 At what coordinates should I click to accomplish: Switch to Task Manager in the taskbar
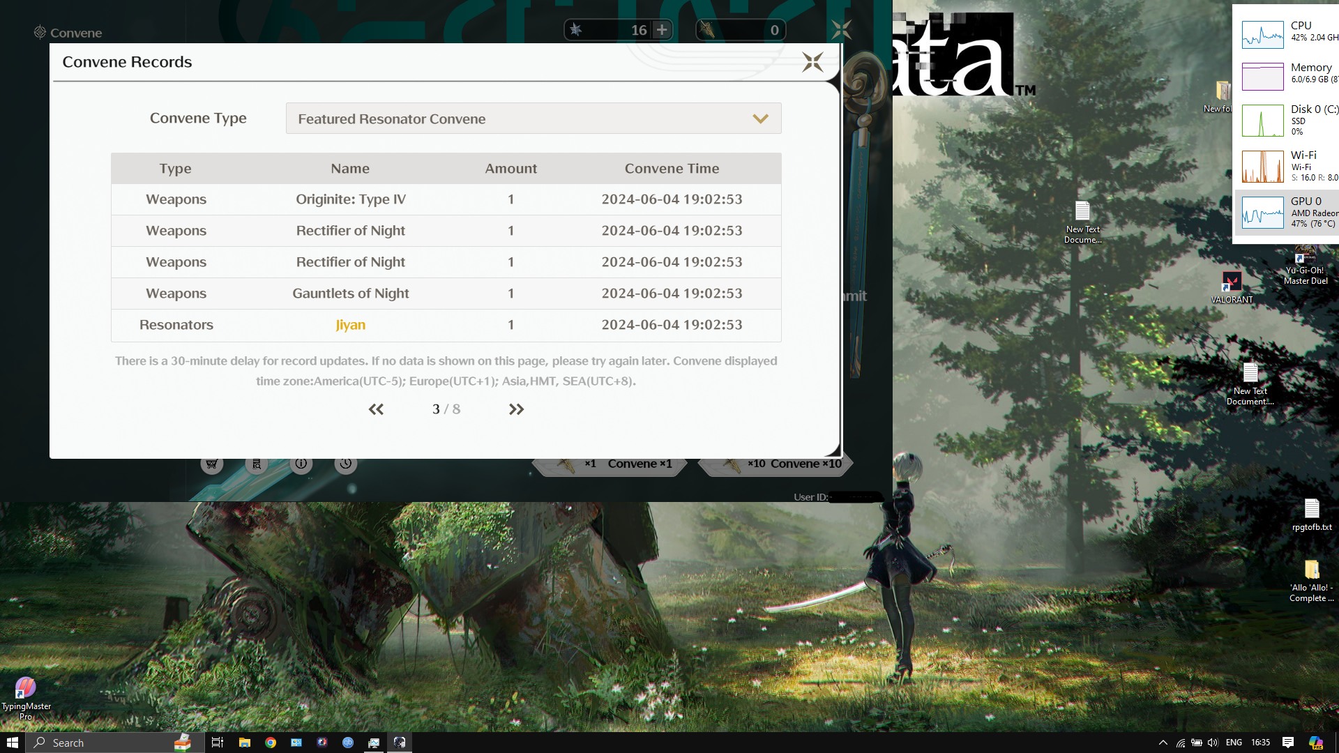(x=374, y=743)
